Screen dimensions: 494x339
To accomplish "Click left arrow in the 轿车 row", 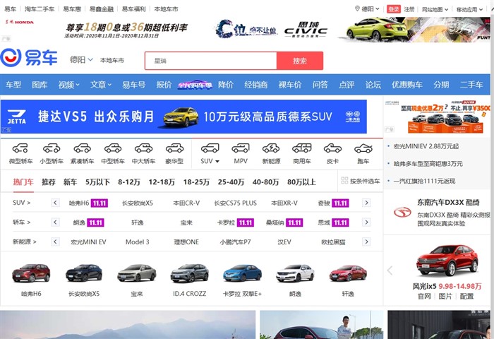I will tap(55, 222).
